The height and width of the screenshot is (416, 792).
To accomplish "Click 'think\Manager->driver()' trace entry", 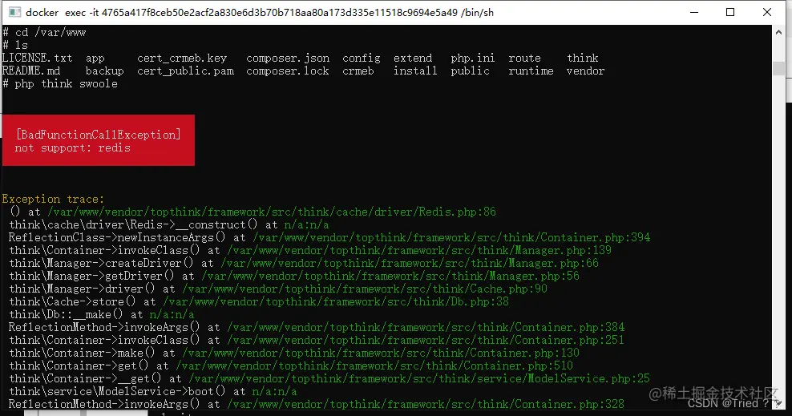I will tap(82, 289).
